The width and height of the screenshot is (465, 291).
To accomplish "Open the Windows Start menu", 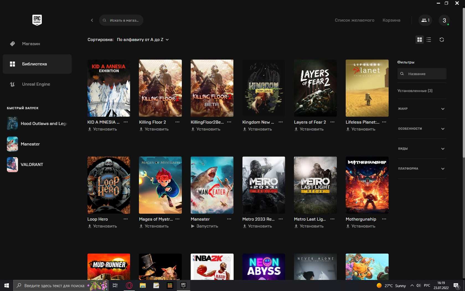I will click(7, 285).
